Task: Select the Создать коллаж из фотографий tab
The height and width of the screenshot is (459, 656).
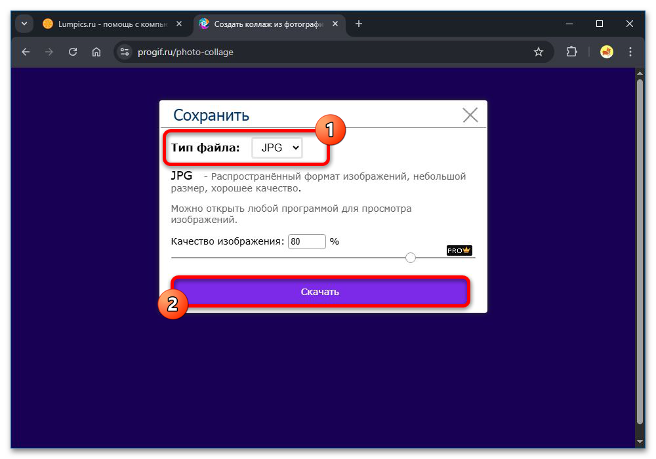Action: click(262, 24)
